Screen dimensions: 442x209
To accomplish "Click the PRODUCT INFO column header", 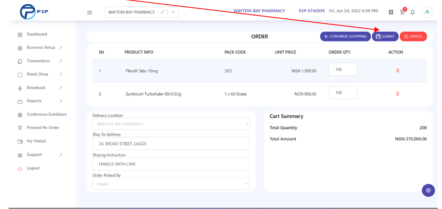I will tap(139, 52).
